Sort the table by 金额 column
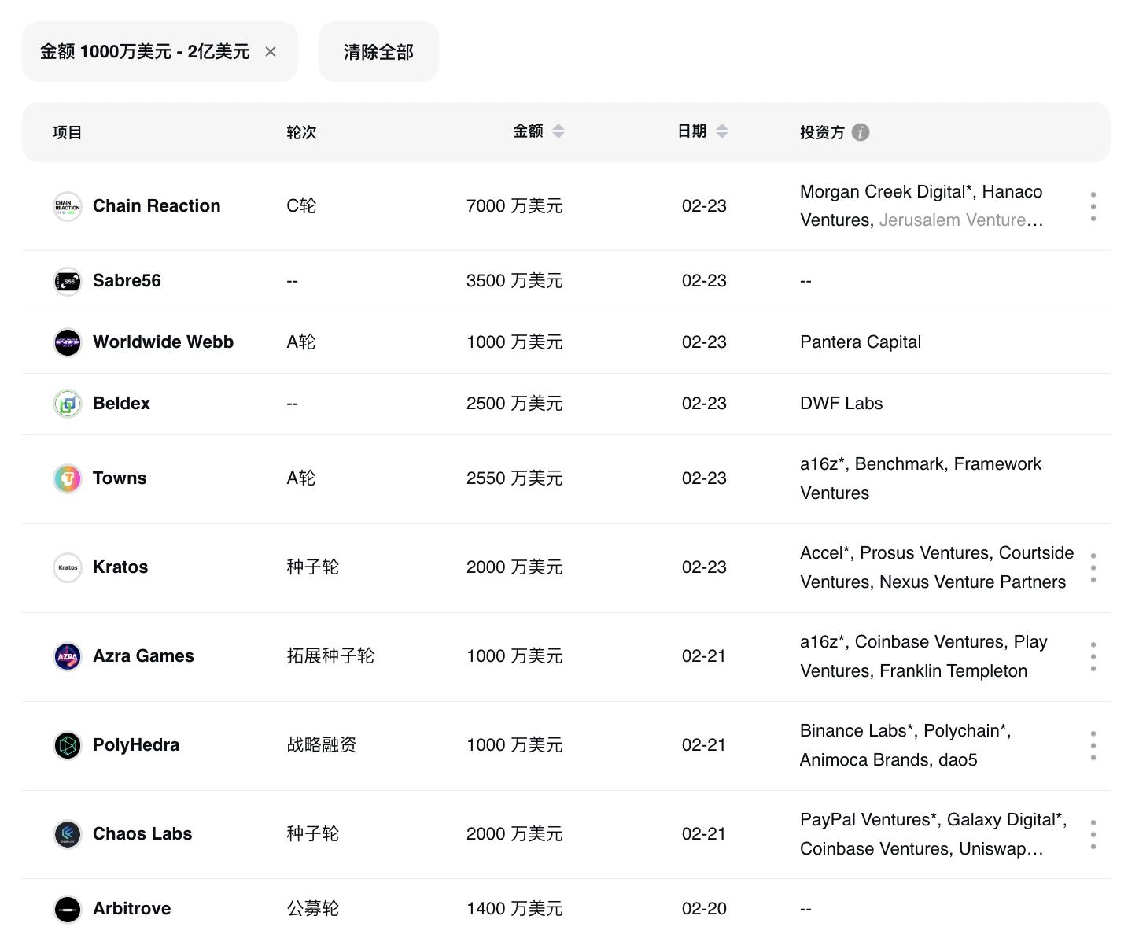1139x938 pixels. click(558, 131)
